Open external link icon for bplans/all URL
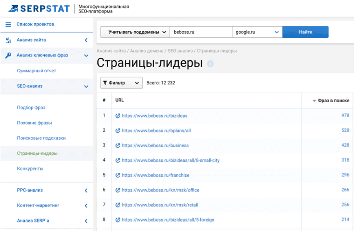 tap(118, 131)
